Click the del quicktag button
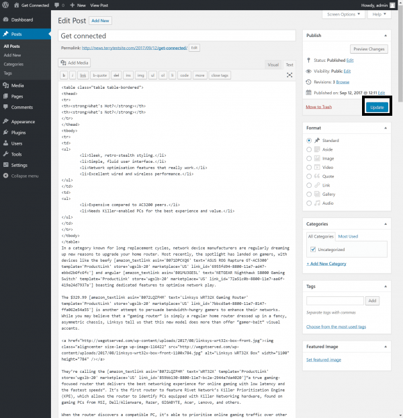The image size is (403, 418). [x=116, y=75]
